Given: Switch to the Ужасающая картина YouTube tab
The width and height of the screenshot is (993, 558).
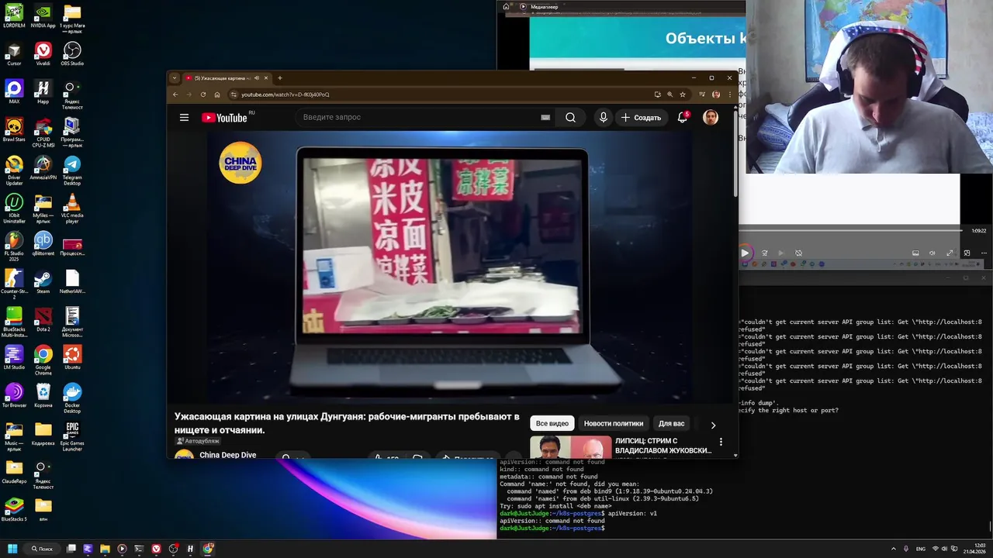Looking at the screenshot, I should (x=223, y=78).
